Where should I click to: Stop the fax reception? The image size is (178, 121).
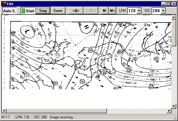pyautogui.click(x=43, y=11)
